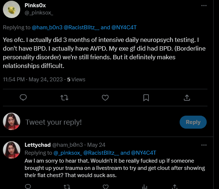
Task: Like Lettychad's reply
Action: coord(106,187)
